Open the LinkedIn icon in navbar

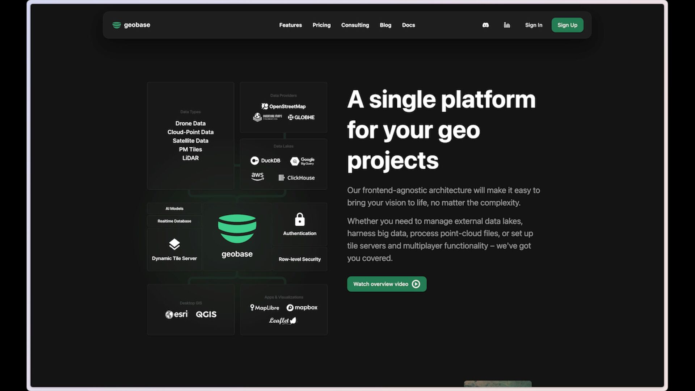[x=507, y=25]
